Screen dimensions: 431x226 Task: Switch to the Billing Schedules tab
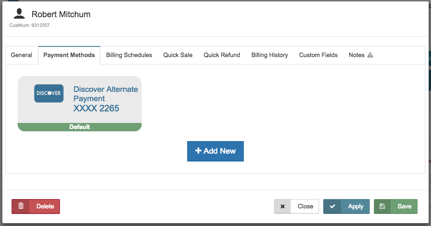pos(129,55)
